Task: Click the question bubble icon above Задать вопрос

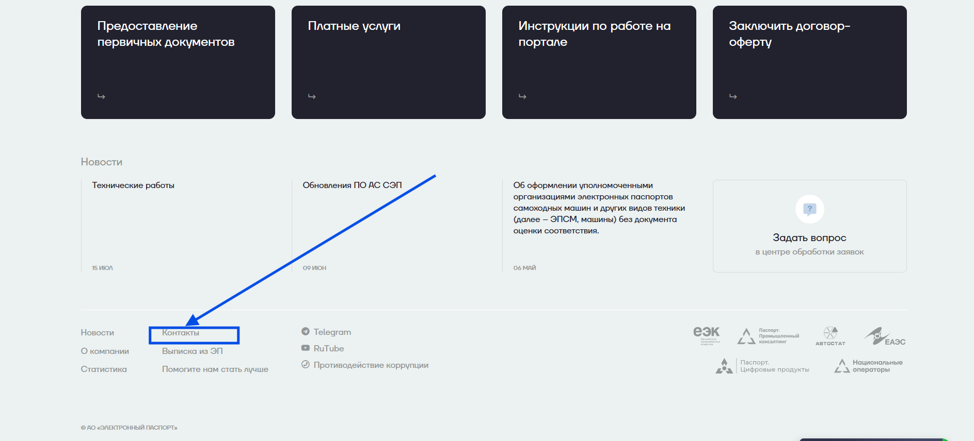Action: point(809,209)
